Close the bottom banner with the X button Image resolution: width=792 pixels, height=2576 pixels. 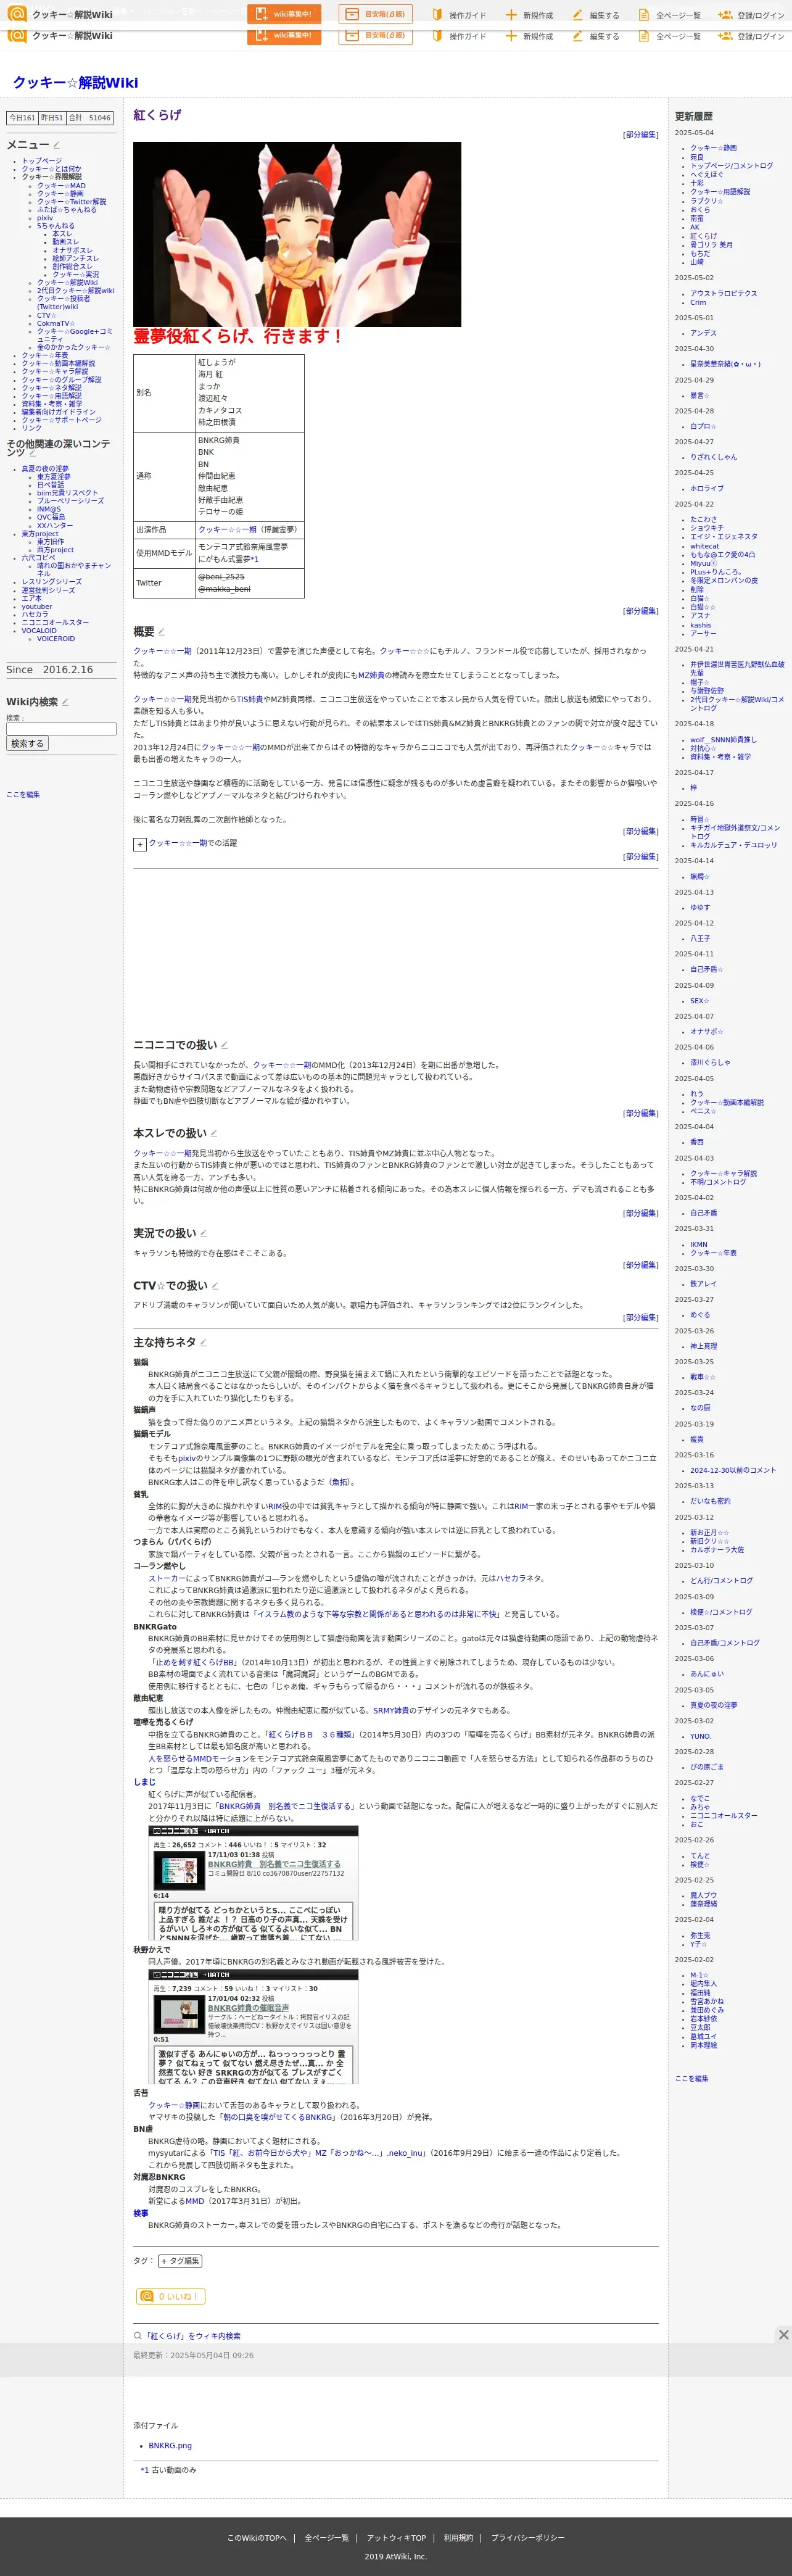coord(783,2335)
